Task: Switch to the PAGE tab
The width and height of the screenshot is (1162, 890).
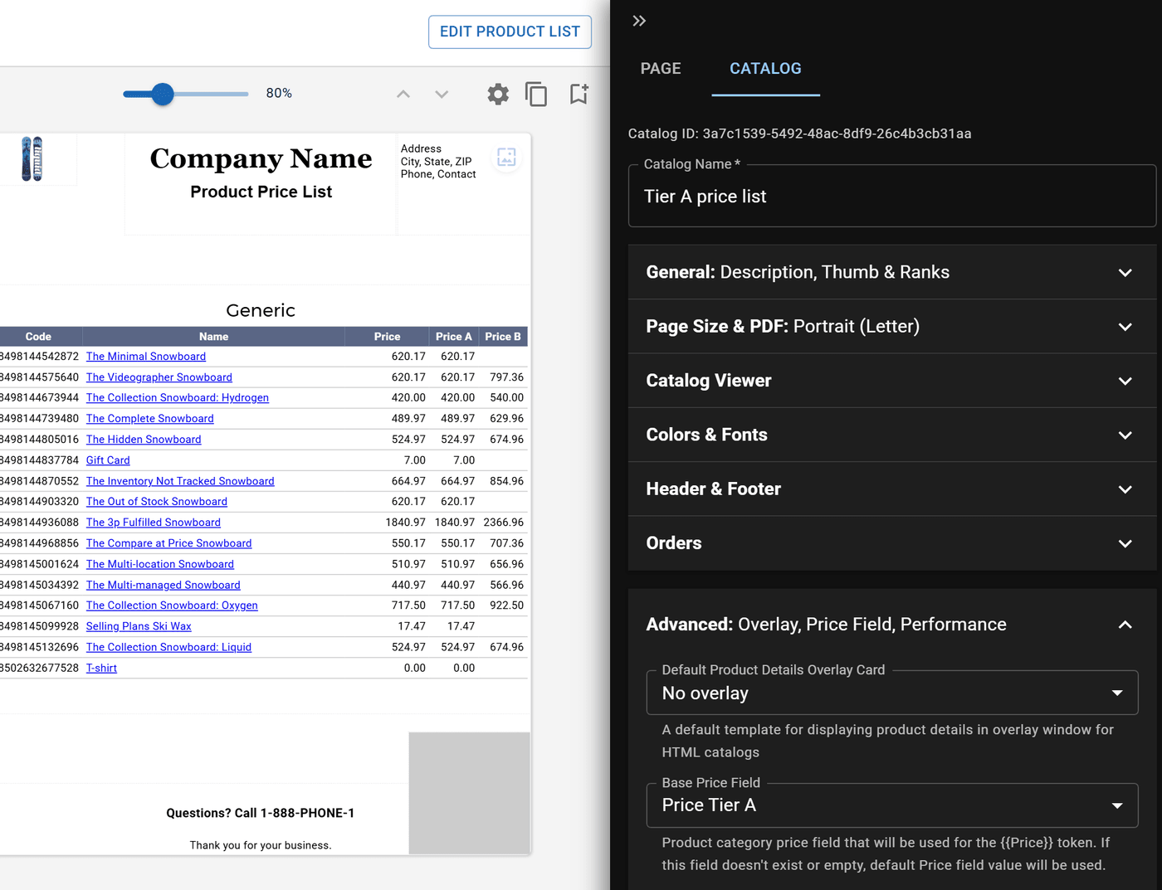Action: point(661,69)
